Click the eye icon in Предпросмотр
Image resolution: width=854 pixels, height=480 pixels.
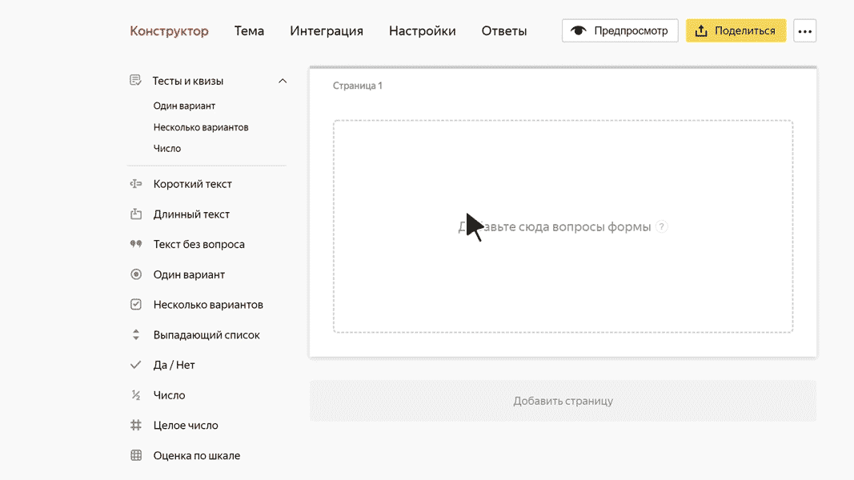point(579,30)
